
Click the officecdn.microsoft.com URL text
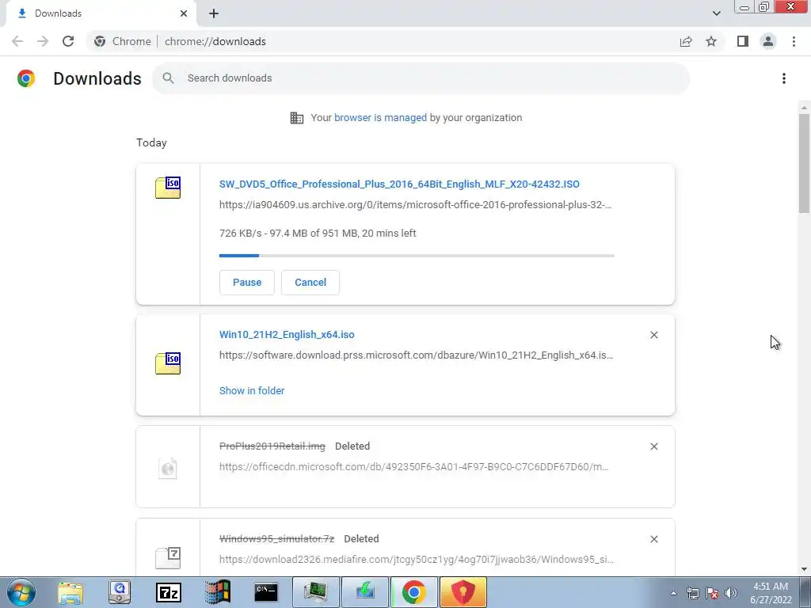tap(413, 467)
